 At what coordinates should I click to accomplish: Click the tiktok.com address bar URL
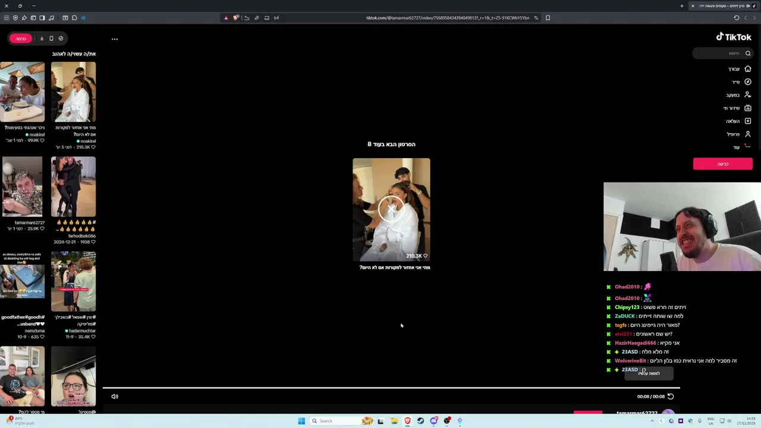(447, 18)
